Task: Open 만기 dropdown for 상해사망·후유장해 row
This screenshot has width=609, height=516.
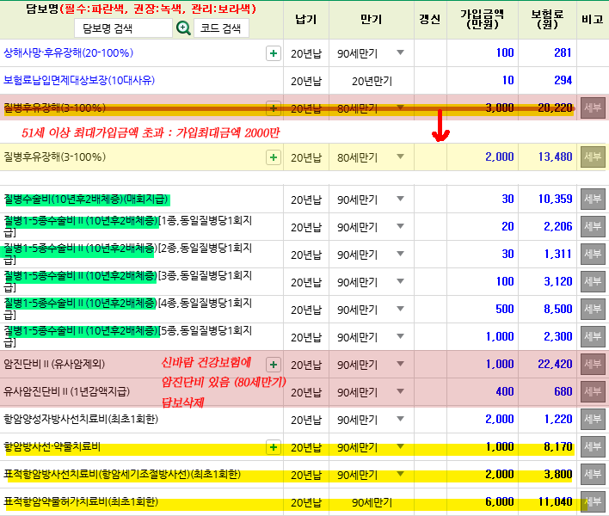Action: (401, 52)
